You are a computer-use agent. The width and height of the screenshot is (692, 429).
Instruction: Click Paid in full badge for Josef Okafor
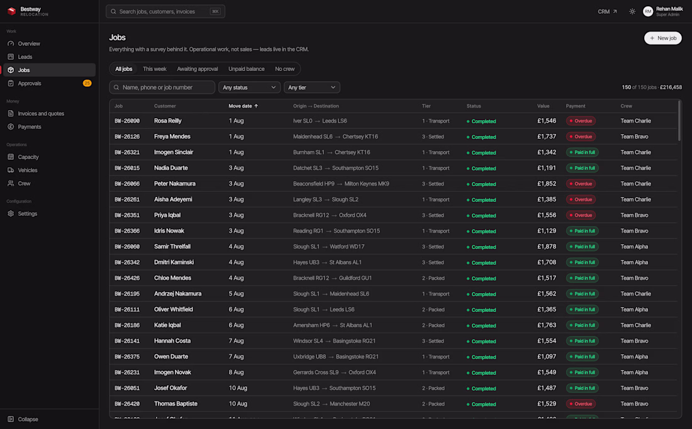582,388
